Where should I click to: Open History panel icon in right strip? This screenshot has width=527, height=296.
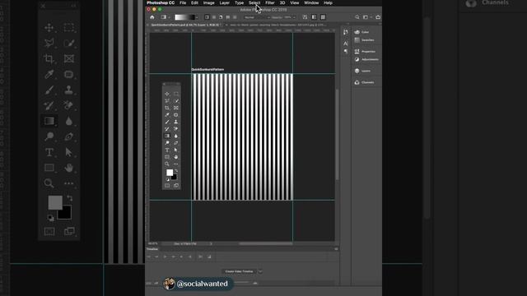tap(346, 32)
